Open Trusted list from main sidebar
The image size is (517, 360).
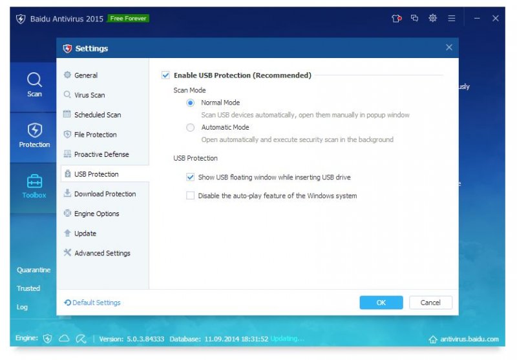pos(28,288)
